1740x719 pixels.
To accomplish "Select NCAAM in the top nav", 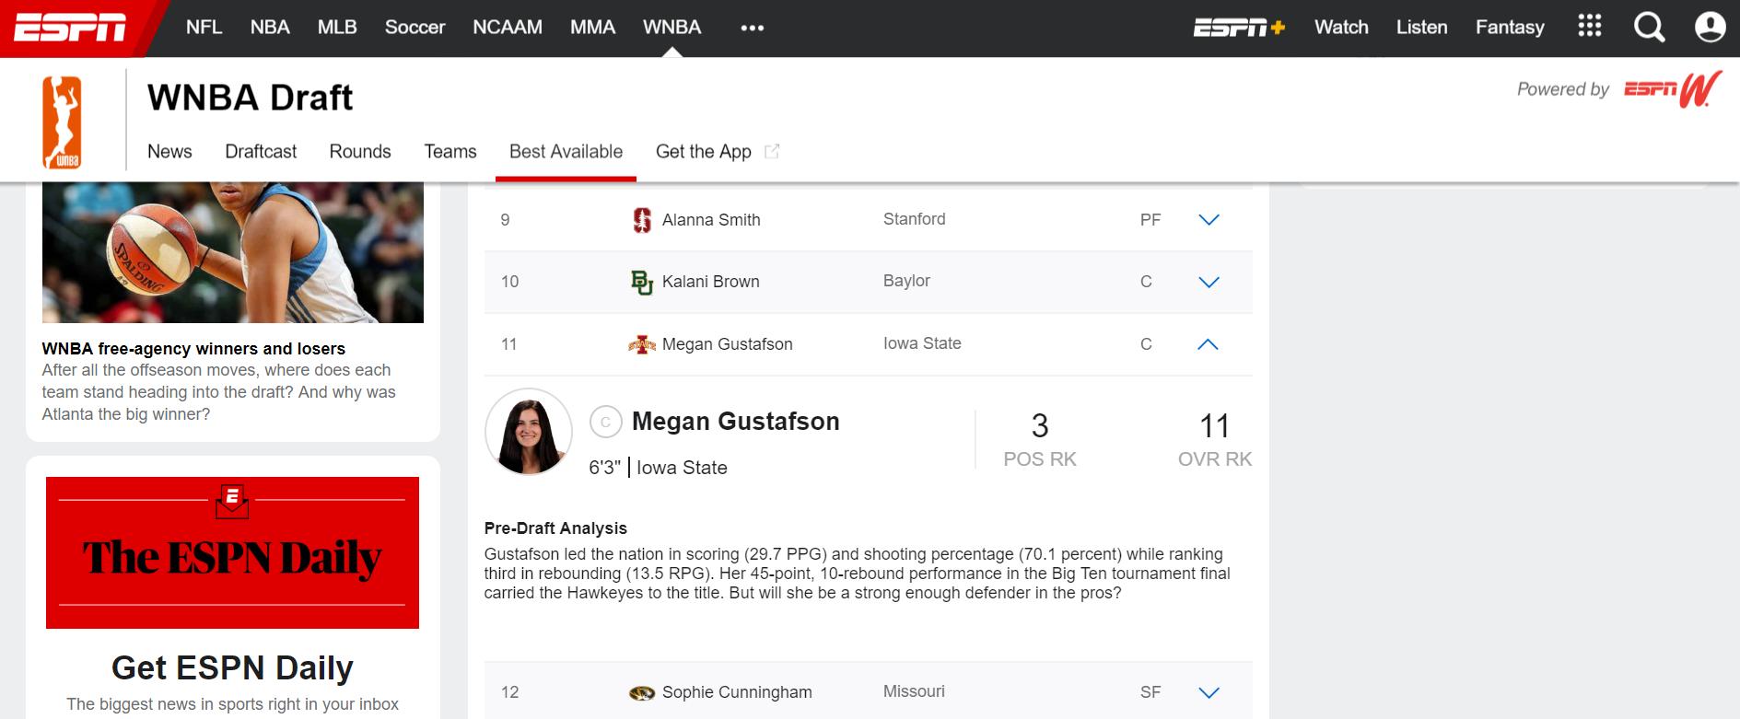I will (x=508, y=28).
